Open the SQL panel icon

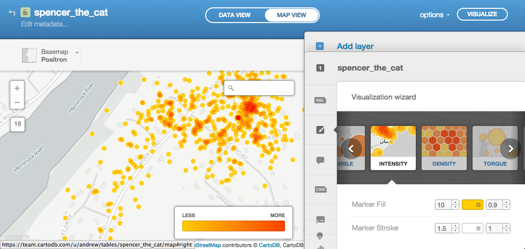pos(320,100)
